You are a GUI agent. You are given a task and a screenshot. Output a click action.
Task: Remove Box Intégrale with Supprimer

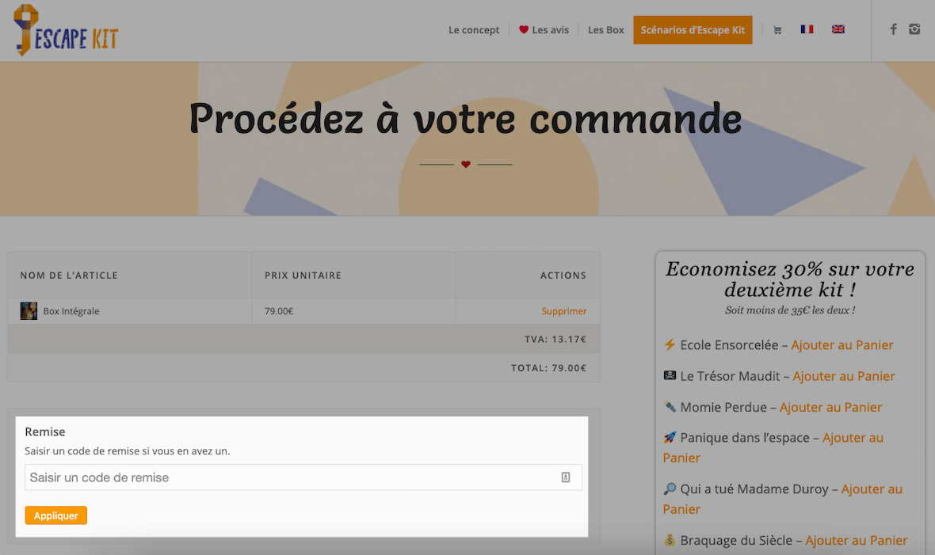click(x=563, y=311)
